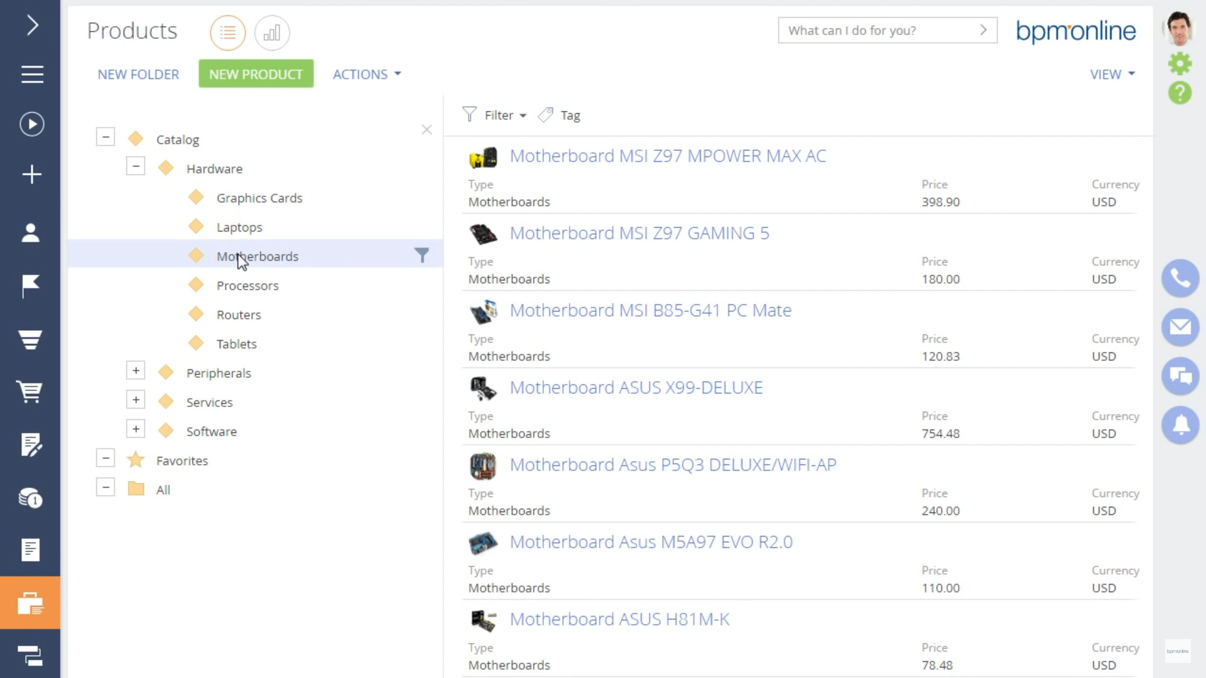Switch to analytics chart view icon
Viewport: 1206px width, 678px height.
272,33
